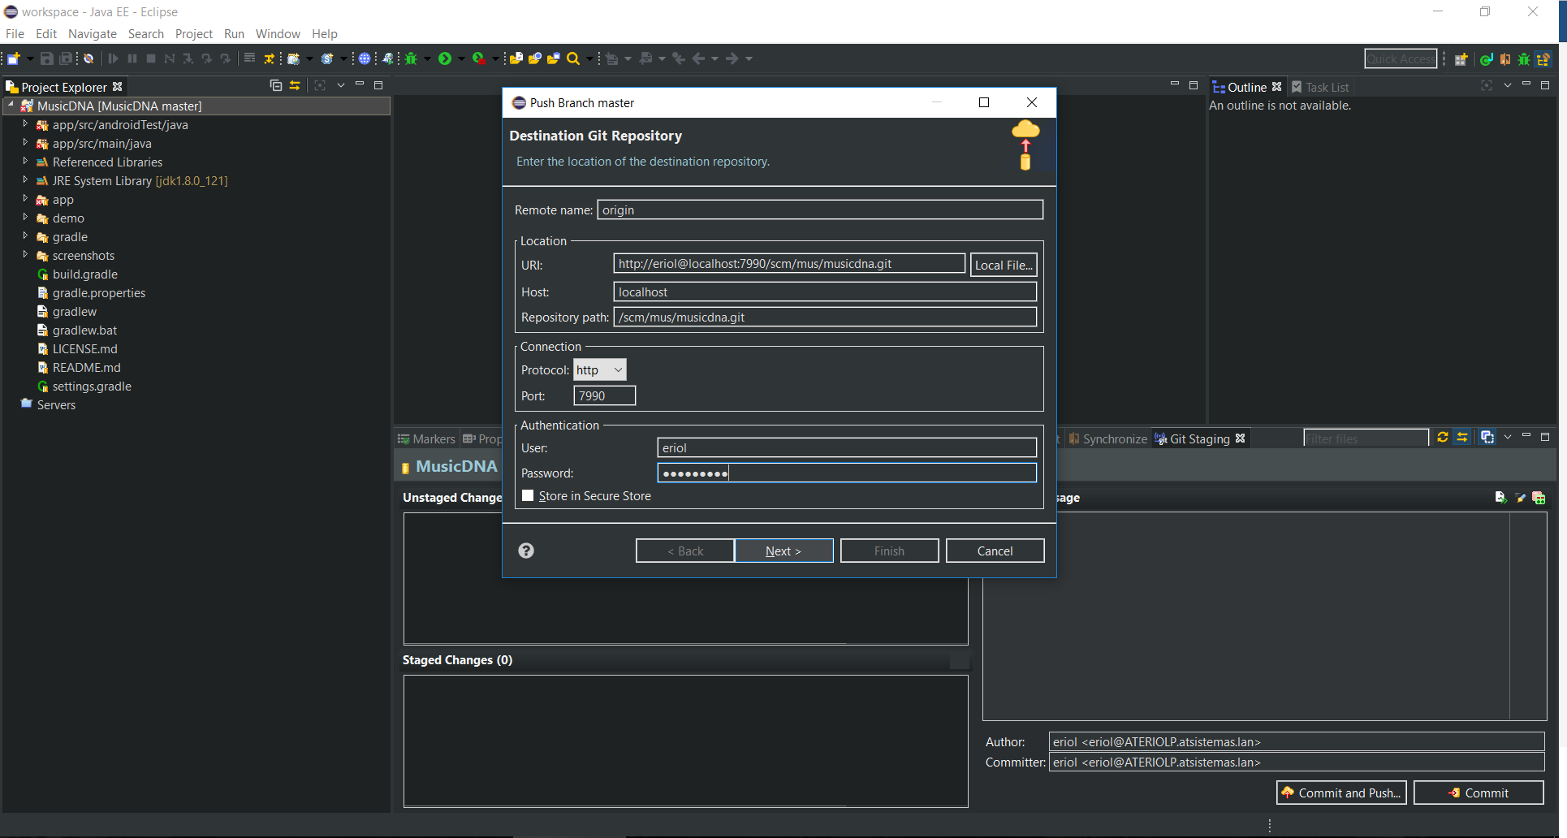Click Collapse All in Project Explorer

tap(276, 85)
